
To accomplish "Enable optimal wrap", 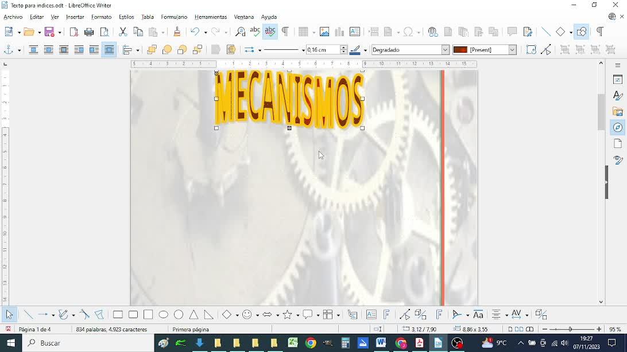I will (64, 50).
